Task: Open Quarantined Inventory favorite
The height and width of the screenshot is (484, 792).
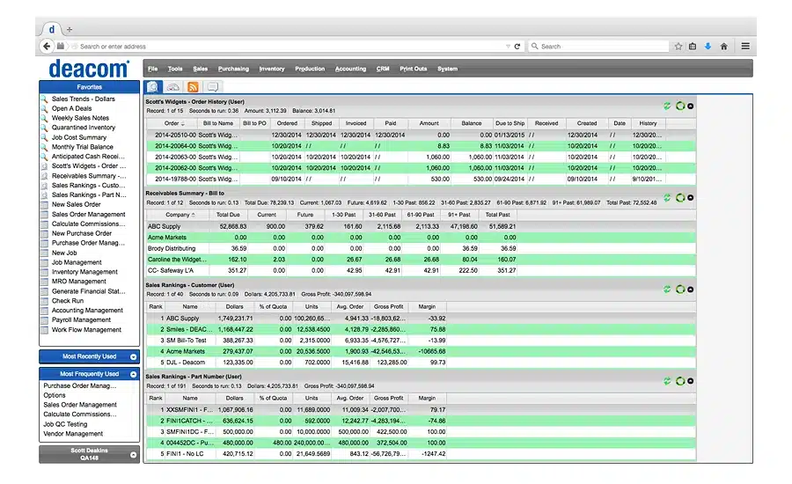Action: (84, 128)
